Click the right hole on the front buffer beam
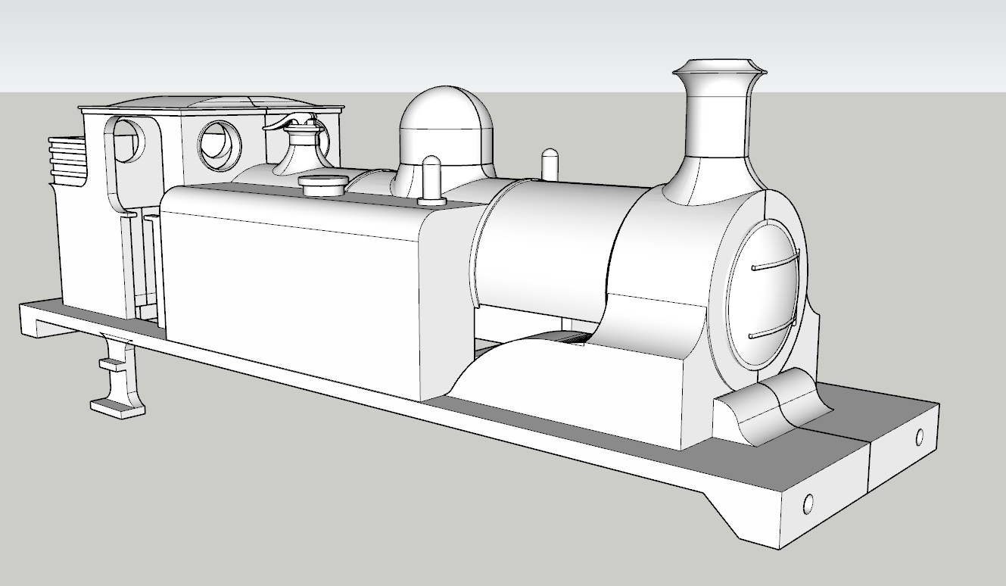The image size is (1006, 586). [x=919, y=438]
